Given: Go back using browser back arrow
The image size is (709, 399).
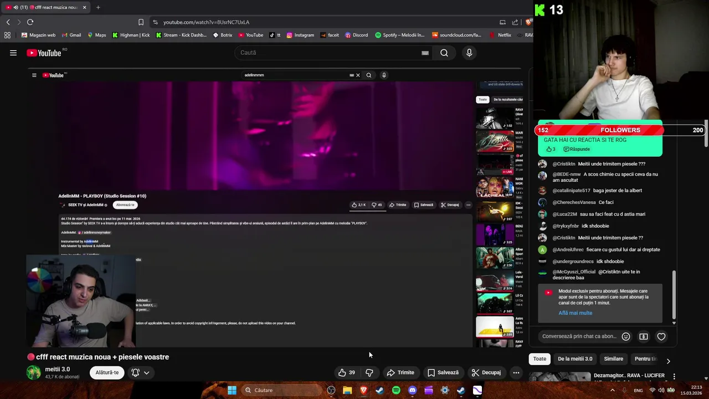Looking at the screenshot, I should point(8,22).
